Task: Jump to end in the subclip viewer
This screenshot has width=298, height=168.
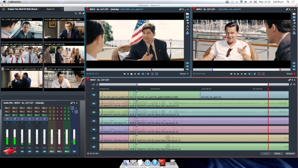Action: click(x=138, y=74)
